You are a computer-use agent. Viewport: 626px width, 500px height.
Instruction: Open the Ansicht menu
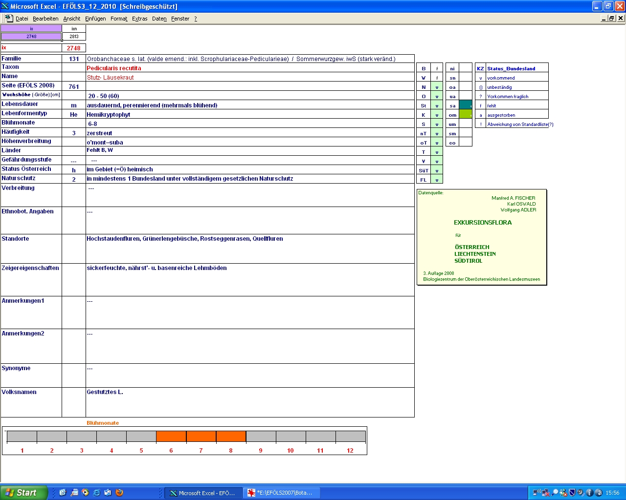coord(71,19)
